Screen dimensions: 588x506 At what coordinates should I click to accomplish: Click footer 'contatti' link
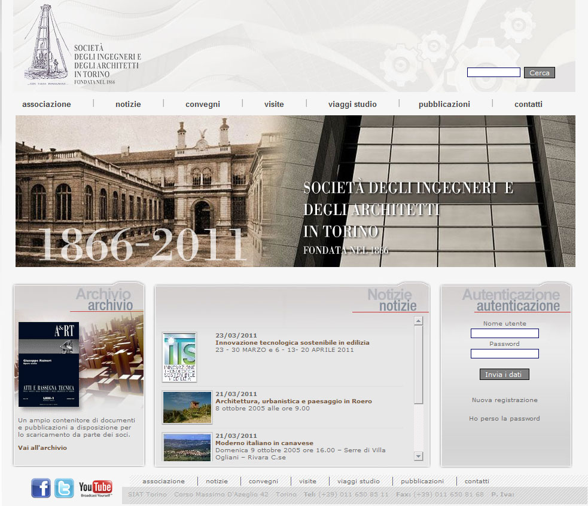tap(477, 482)
